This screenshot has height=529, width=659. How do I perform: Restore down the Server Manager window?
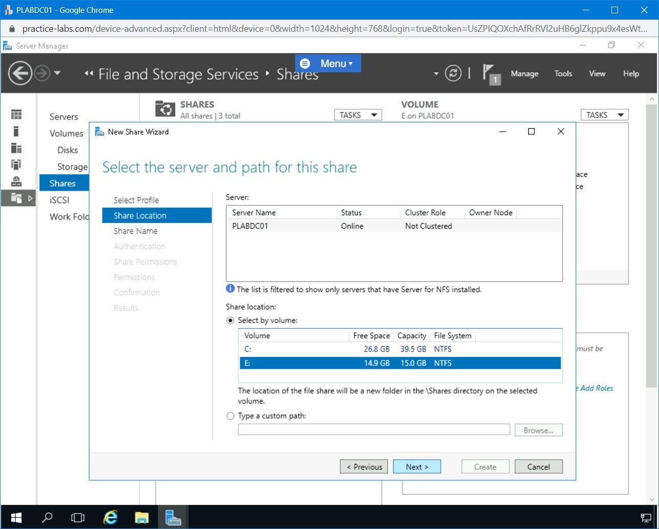611,46
